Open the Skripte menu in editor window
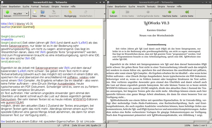212x128 pixels. click(x=55, y=6)
